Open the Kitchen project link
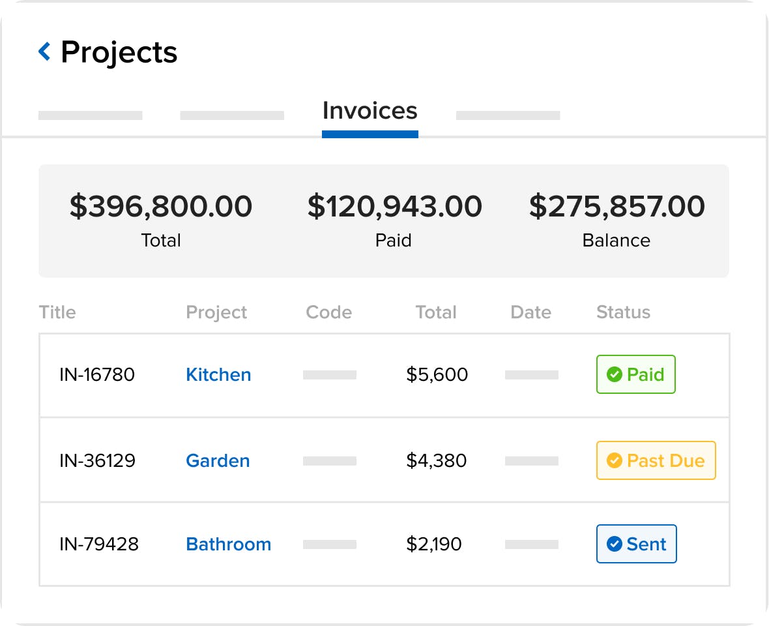769x626 pixels. 218,375
